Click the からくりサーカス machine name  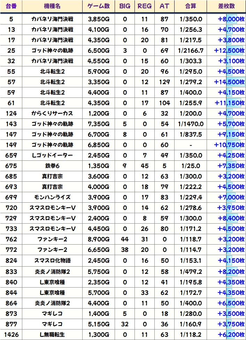click(x=52, y=114)
